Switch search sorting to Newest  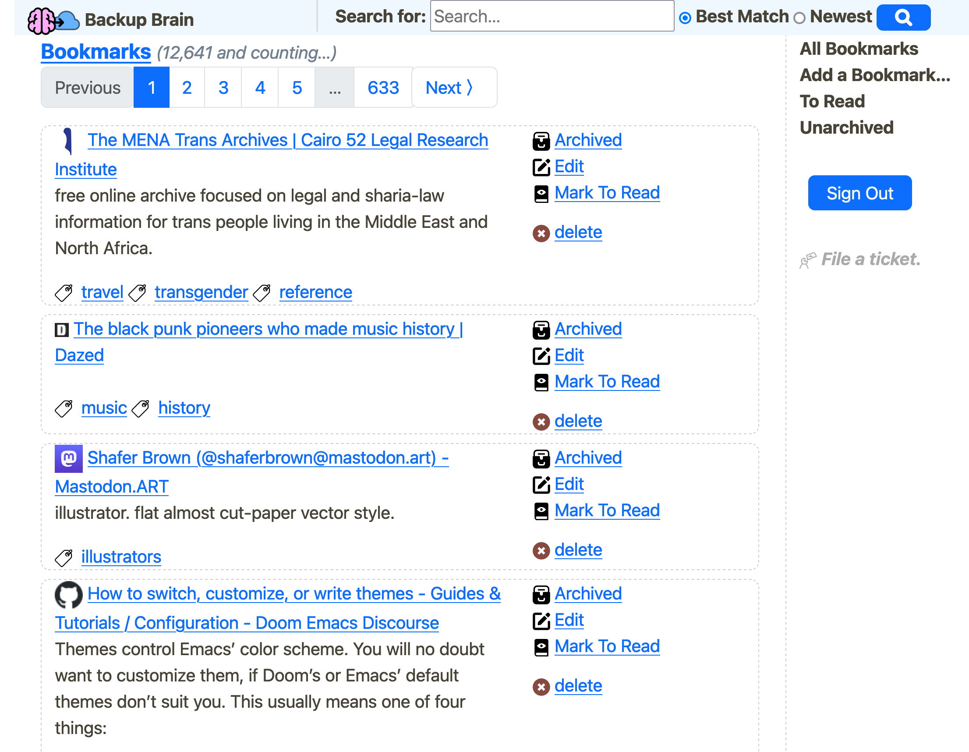tap(800, 17)
